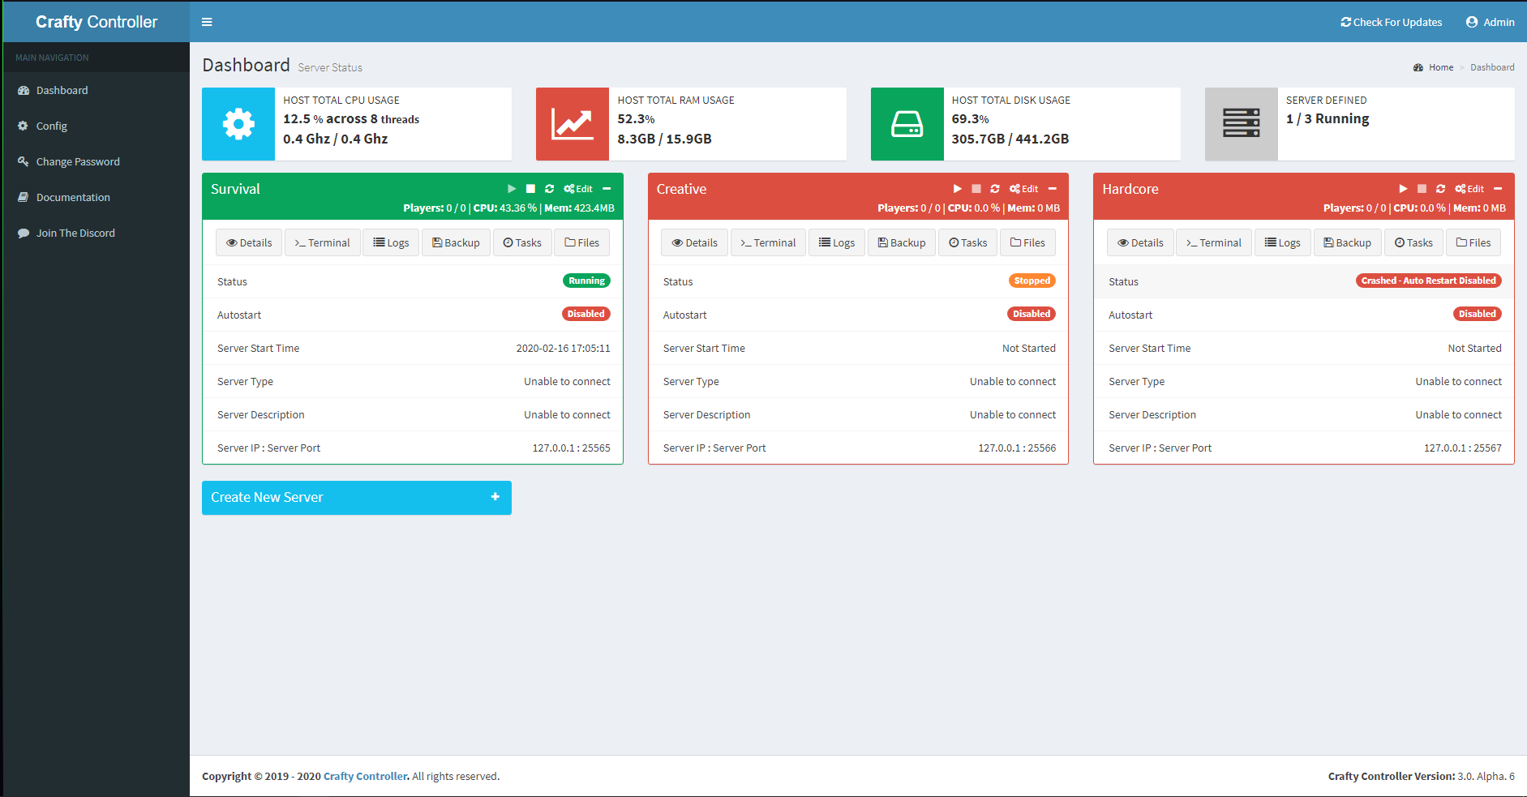Open Tasks for the Creative server
Viewport: 1527px width, 797px height.
pyautogui.click(x=967, y=242)
